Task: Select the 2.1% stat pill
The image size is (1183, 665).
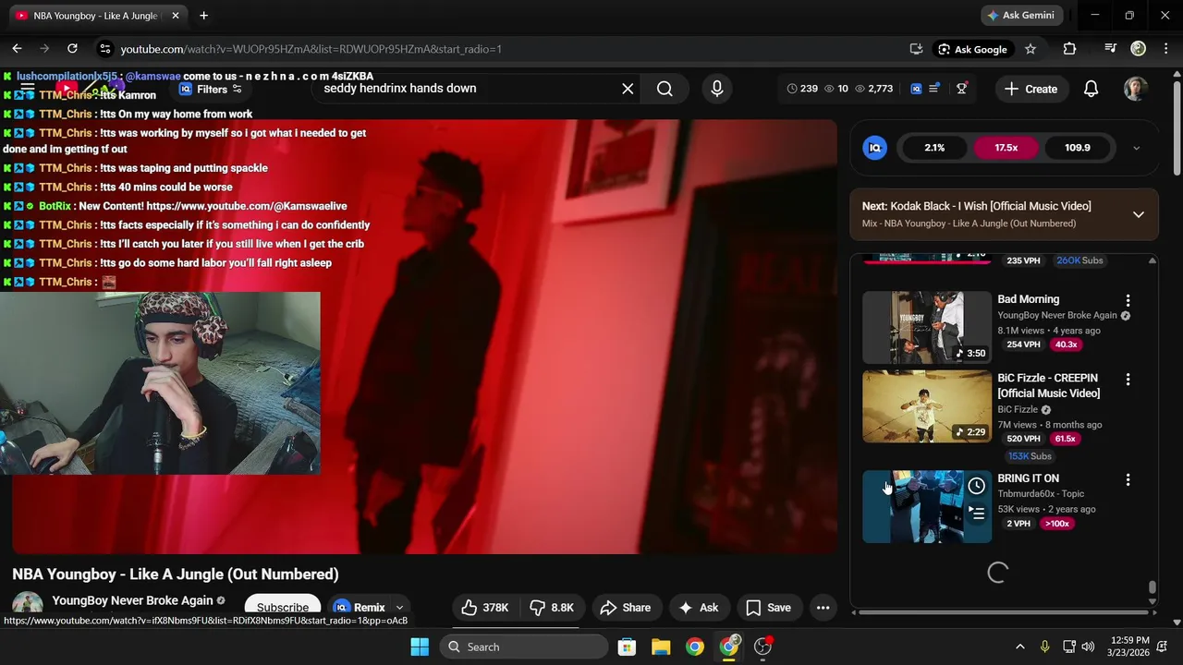Action: coord(934,148)
